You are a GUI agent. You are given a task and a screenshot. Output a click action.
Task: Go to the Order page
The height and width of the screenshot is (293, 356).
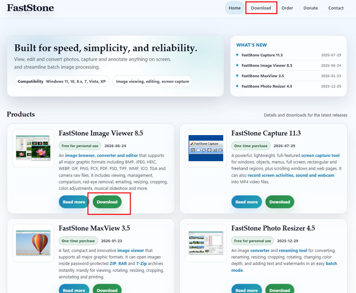tap(287, 8)
